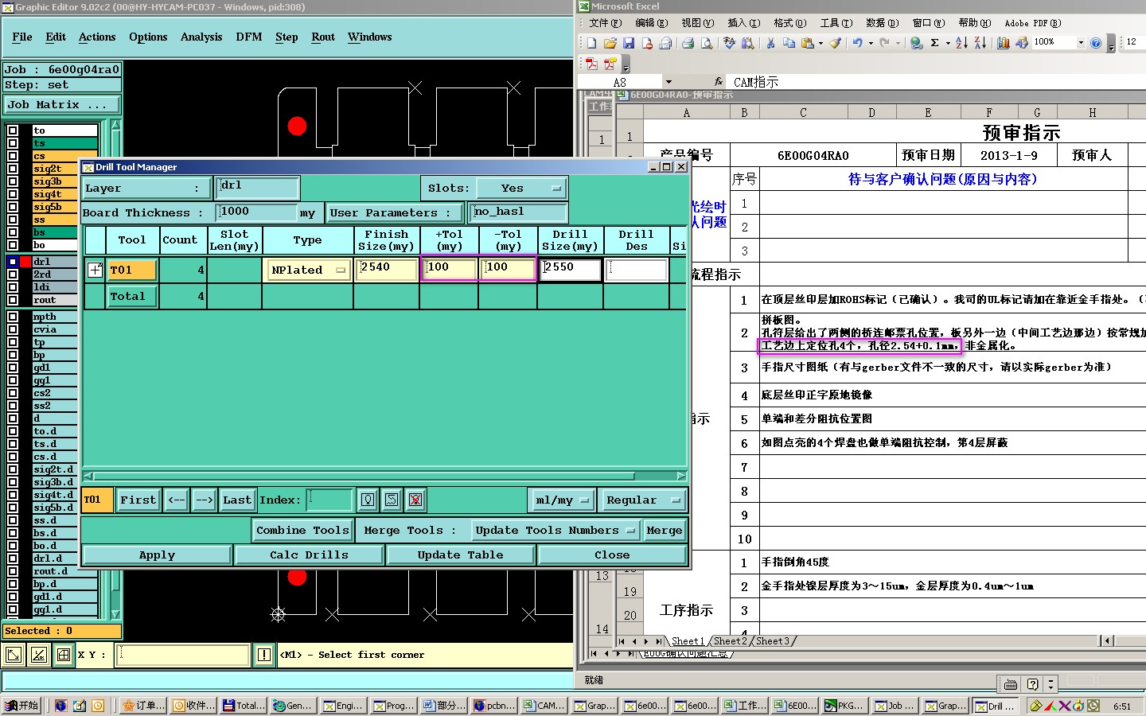Open the Update Tools Numbers dropdown
The image size is (1146, 716).
pyautogui.click(x=555, y=530)
